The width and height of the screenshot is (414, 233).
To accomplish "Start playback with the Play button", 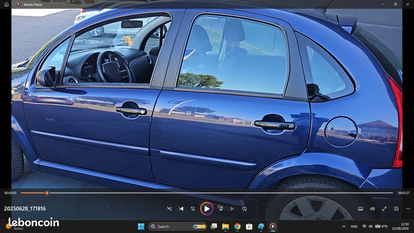I will click(x=207, y=209).
